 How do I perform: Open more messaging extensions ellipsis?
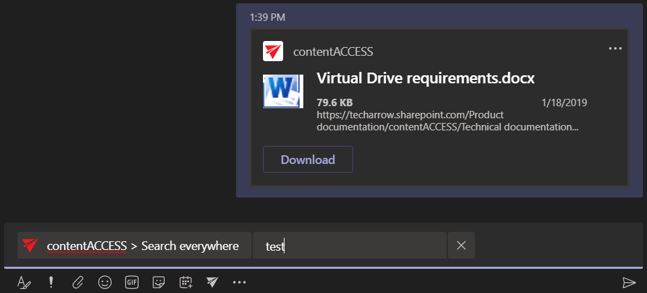tap(239, 282)
